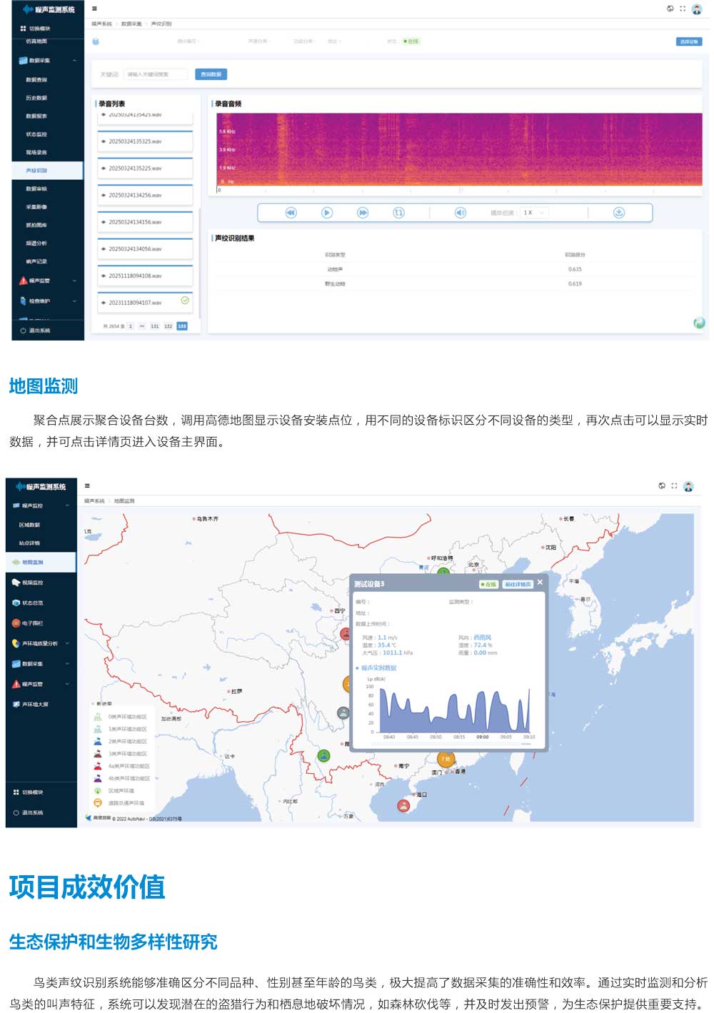Close the 测试设备3 popup
This screenshot has width=714, height=1013.
click(x=540, y=583)
